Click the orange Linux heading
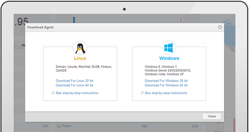Screen dimensions: 249x132 [80, 58]
